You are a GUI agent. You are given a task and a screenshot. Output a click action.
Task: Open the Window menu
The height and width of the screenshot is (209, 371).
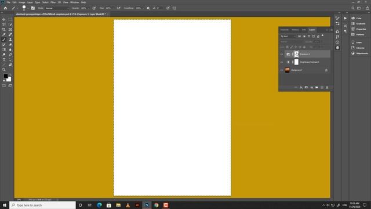point(74,2)
